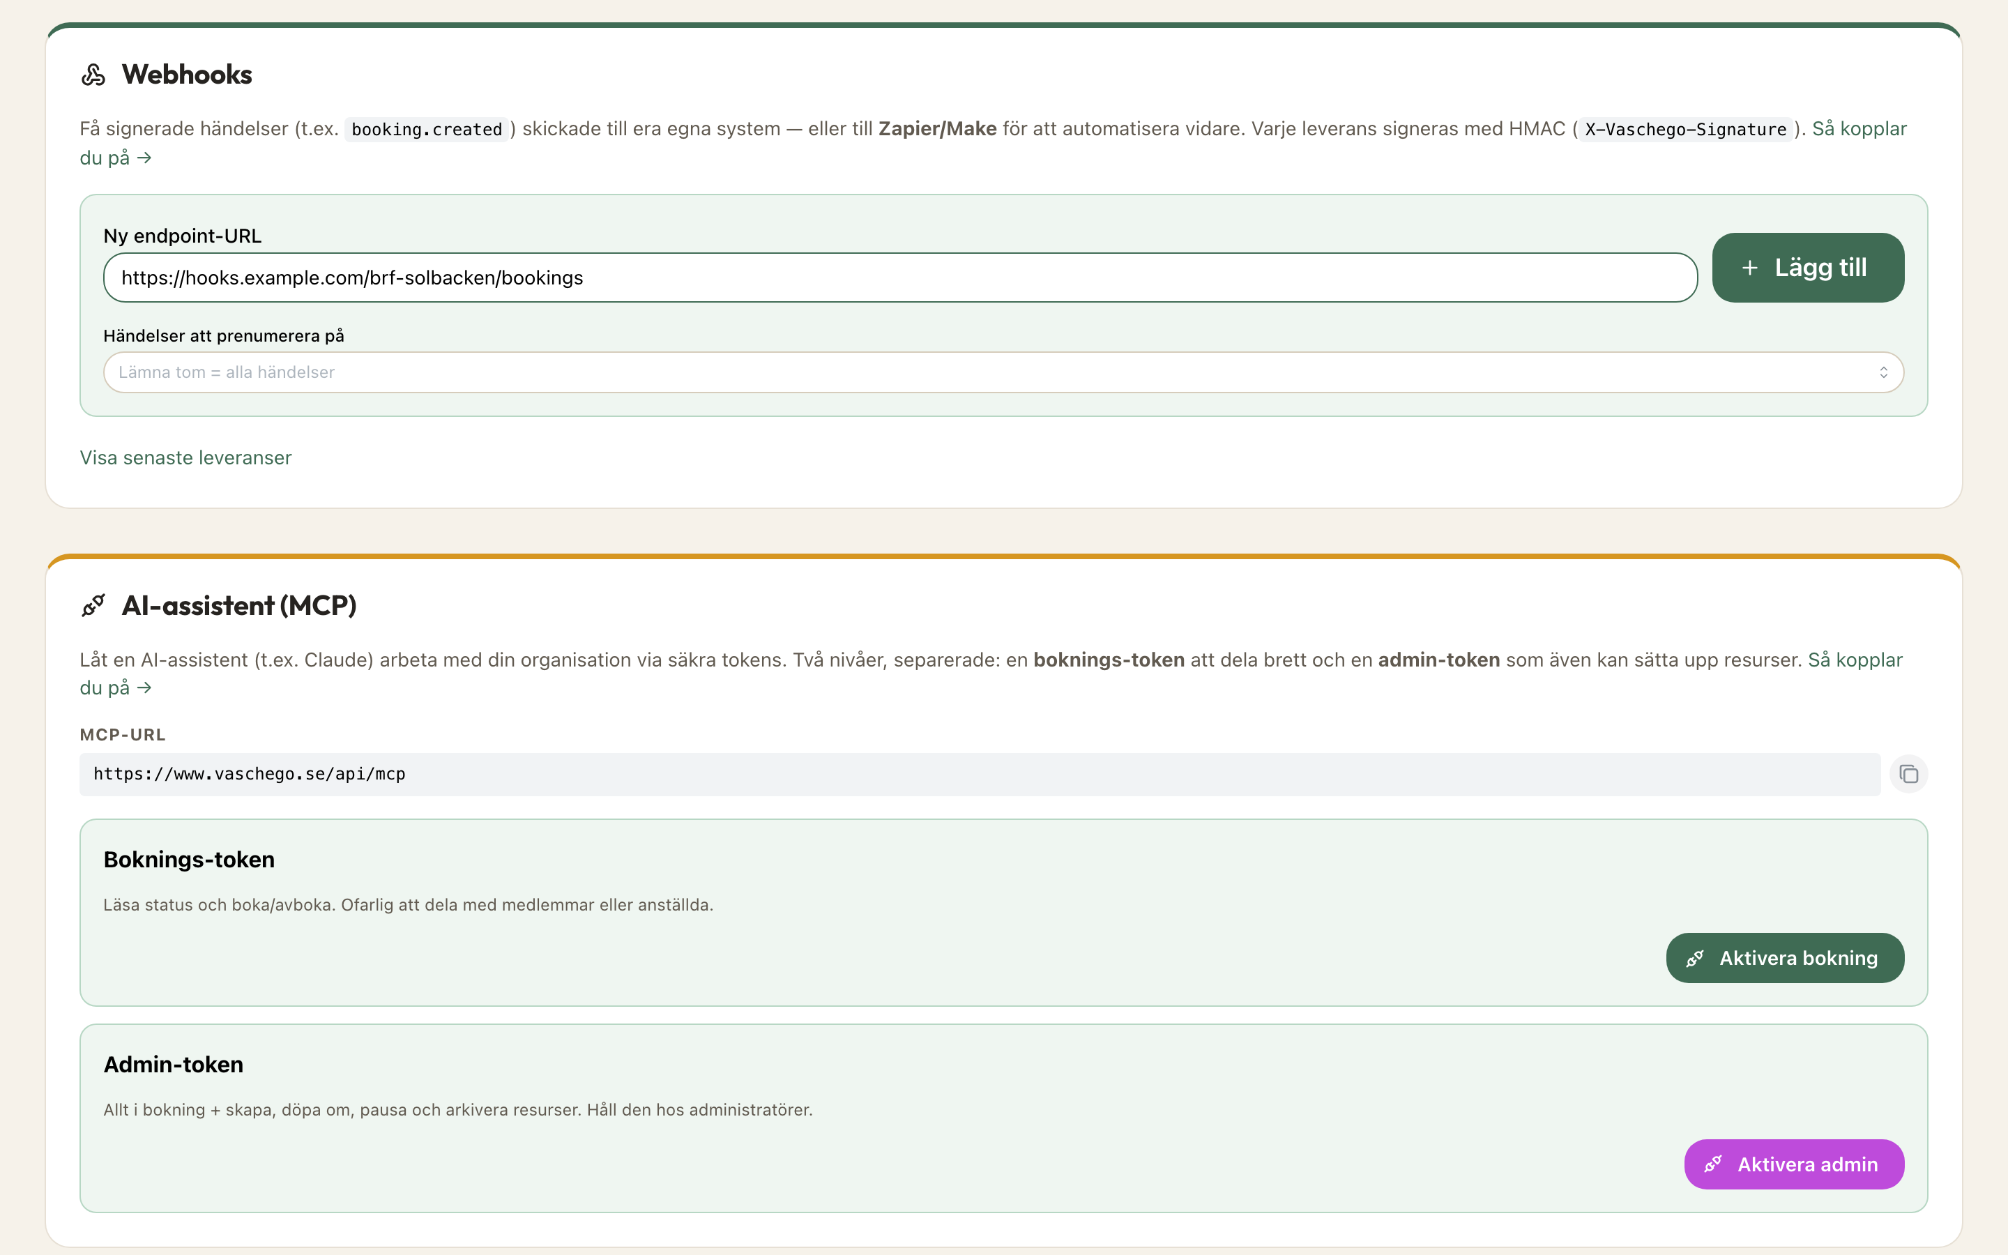Click 'Allt i bokning + skapa' description
Viewport: 2008px width, 1255px height.
[x=458, y=1110]
